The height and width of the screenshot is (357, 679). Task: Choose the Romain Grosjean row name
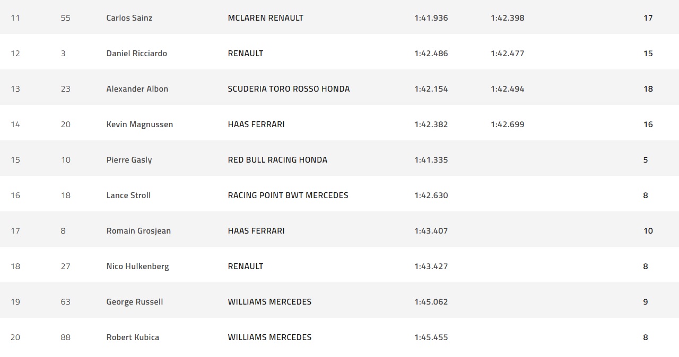tap(138, 231)
